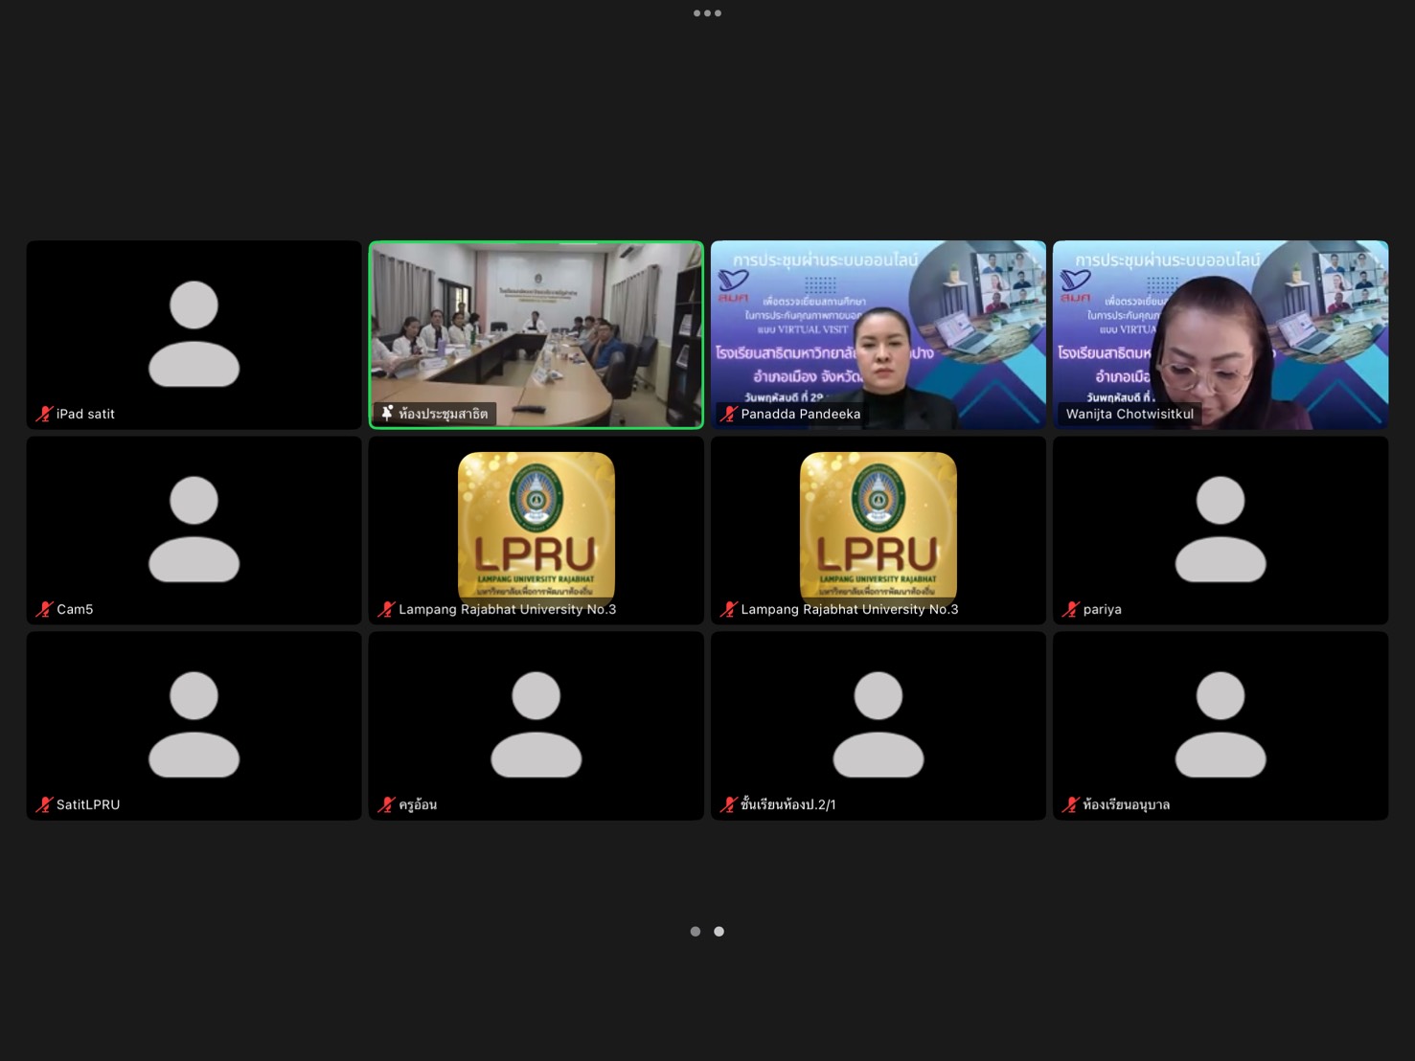Click muted mic icon next to pariya
1415x1061 pixels.
1071,609
